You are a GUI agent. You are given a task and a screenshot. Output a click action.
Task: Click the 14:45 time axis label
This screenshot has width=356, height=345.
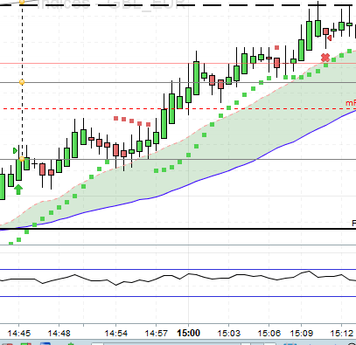pos(19,333)
